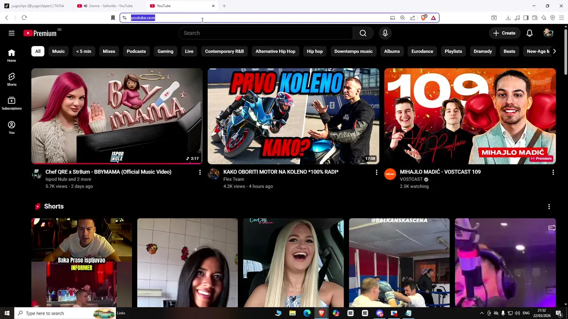The width and height of the screenshot is (568, 319).
Task: Open Ispod Nule and 2 more link
Action: click(x=68, y=179)
